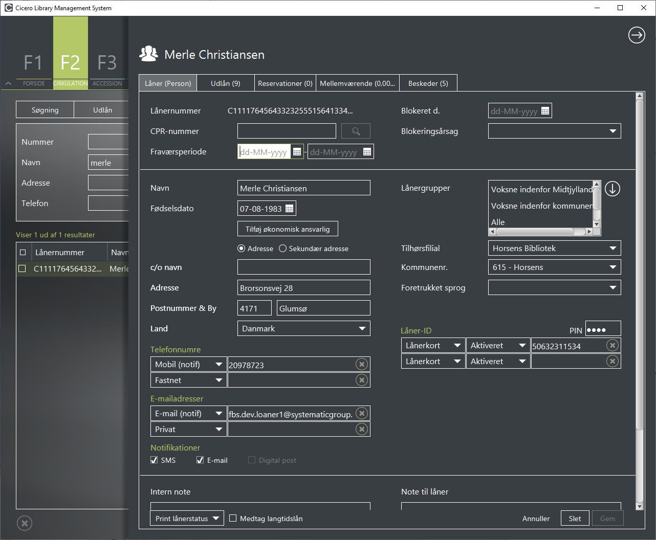The width and height of the screenshot is (656, 540).
Task: Click the CPR-nummer search magnifier
Action: pos(356,131)
